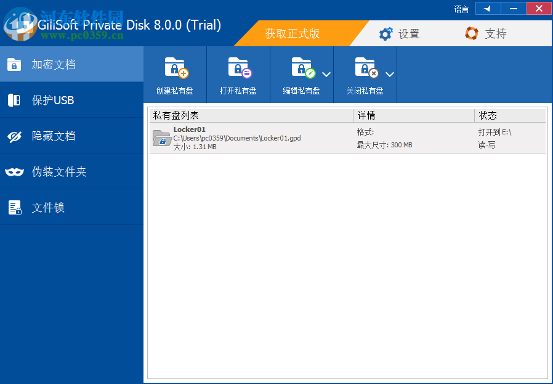Expand the 编辑私有盘 dropdown arrow
The width and height of the screenshot is (553, 384).
click(326, 74)
